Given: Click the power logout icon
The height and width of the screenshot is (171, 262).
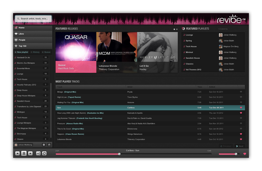Looking at the screenshot, I should (x=49, y=145).
